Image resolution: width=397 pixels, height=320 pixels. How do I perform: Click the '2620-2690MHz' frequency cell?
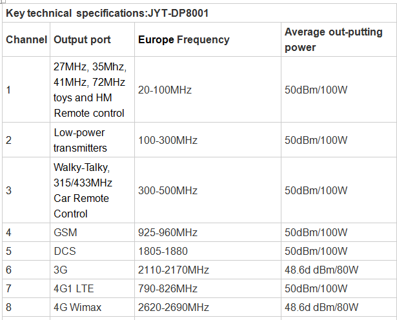point(173,308)
